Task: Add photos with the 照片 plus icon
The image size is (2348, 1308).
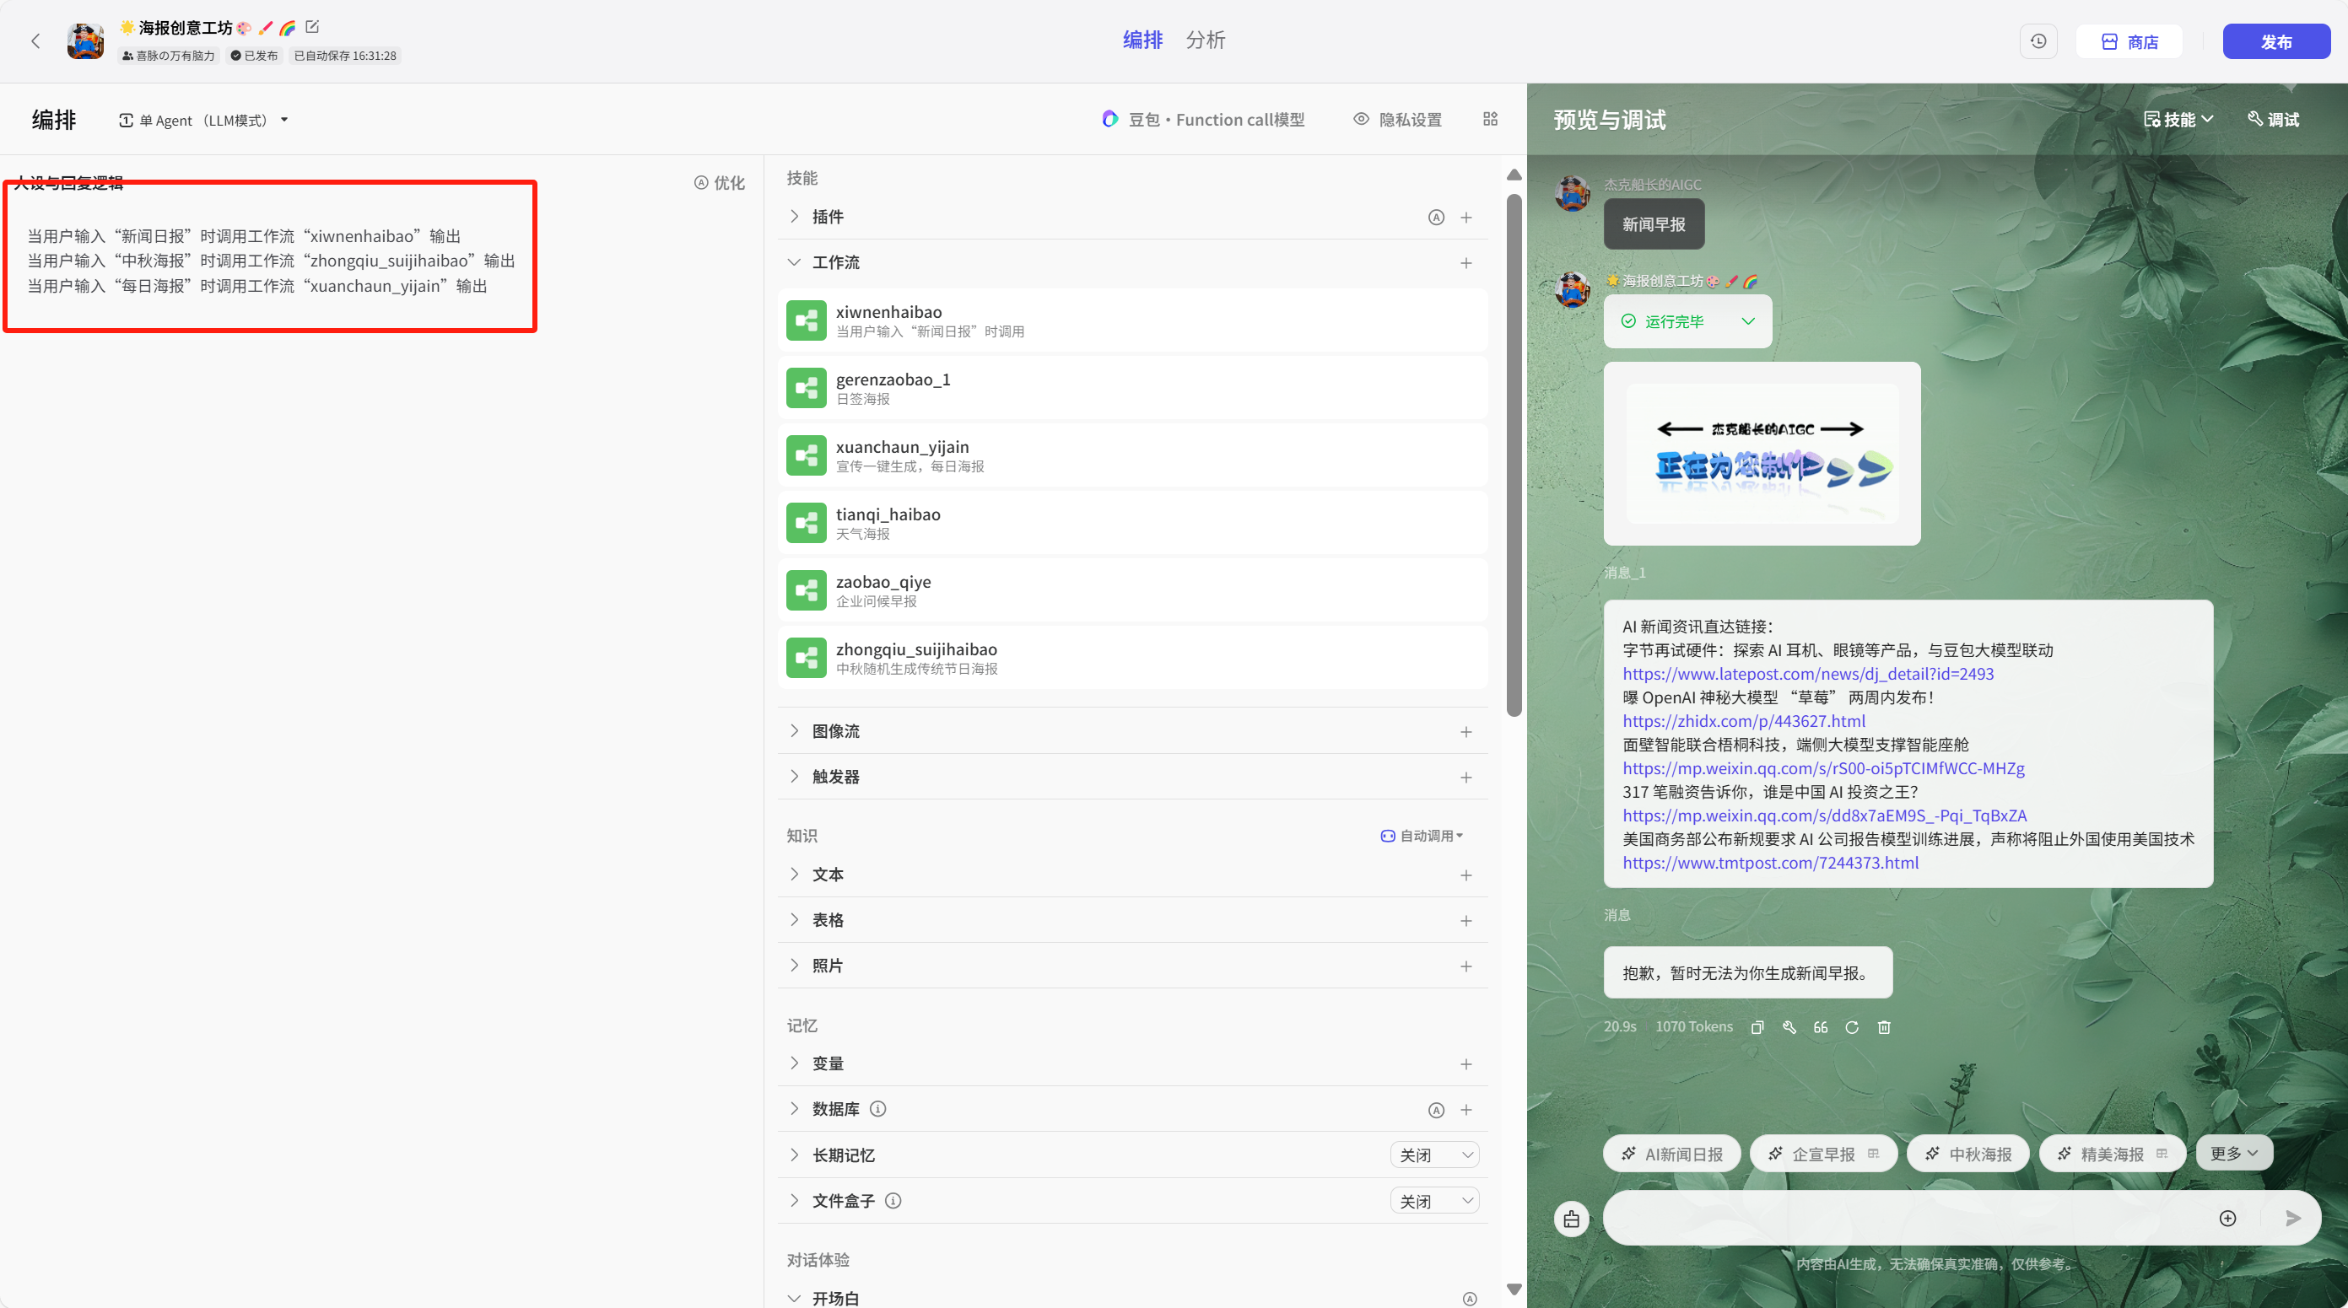Action: [x=1465, y=966]
